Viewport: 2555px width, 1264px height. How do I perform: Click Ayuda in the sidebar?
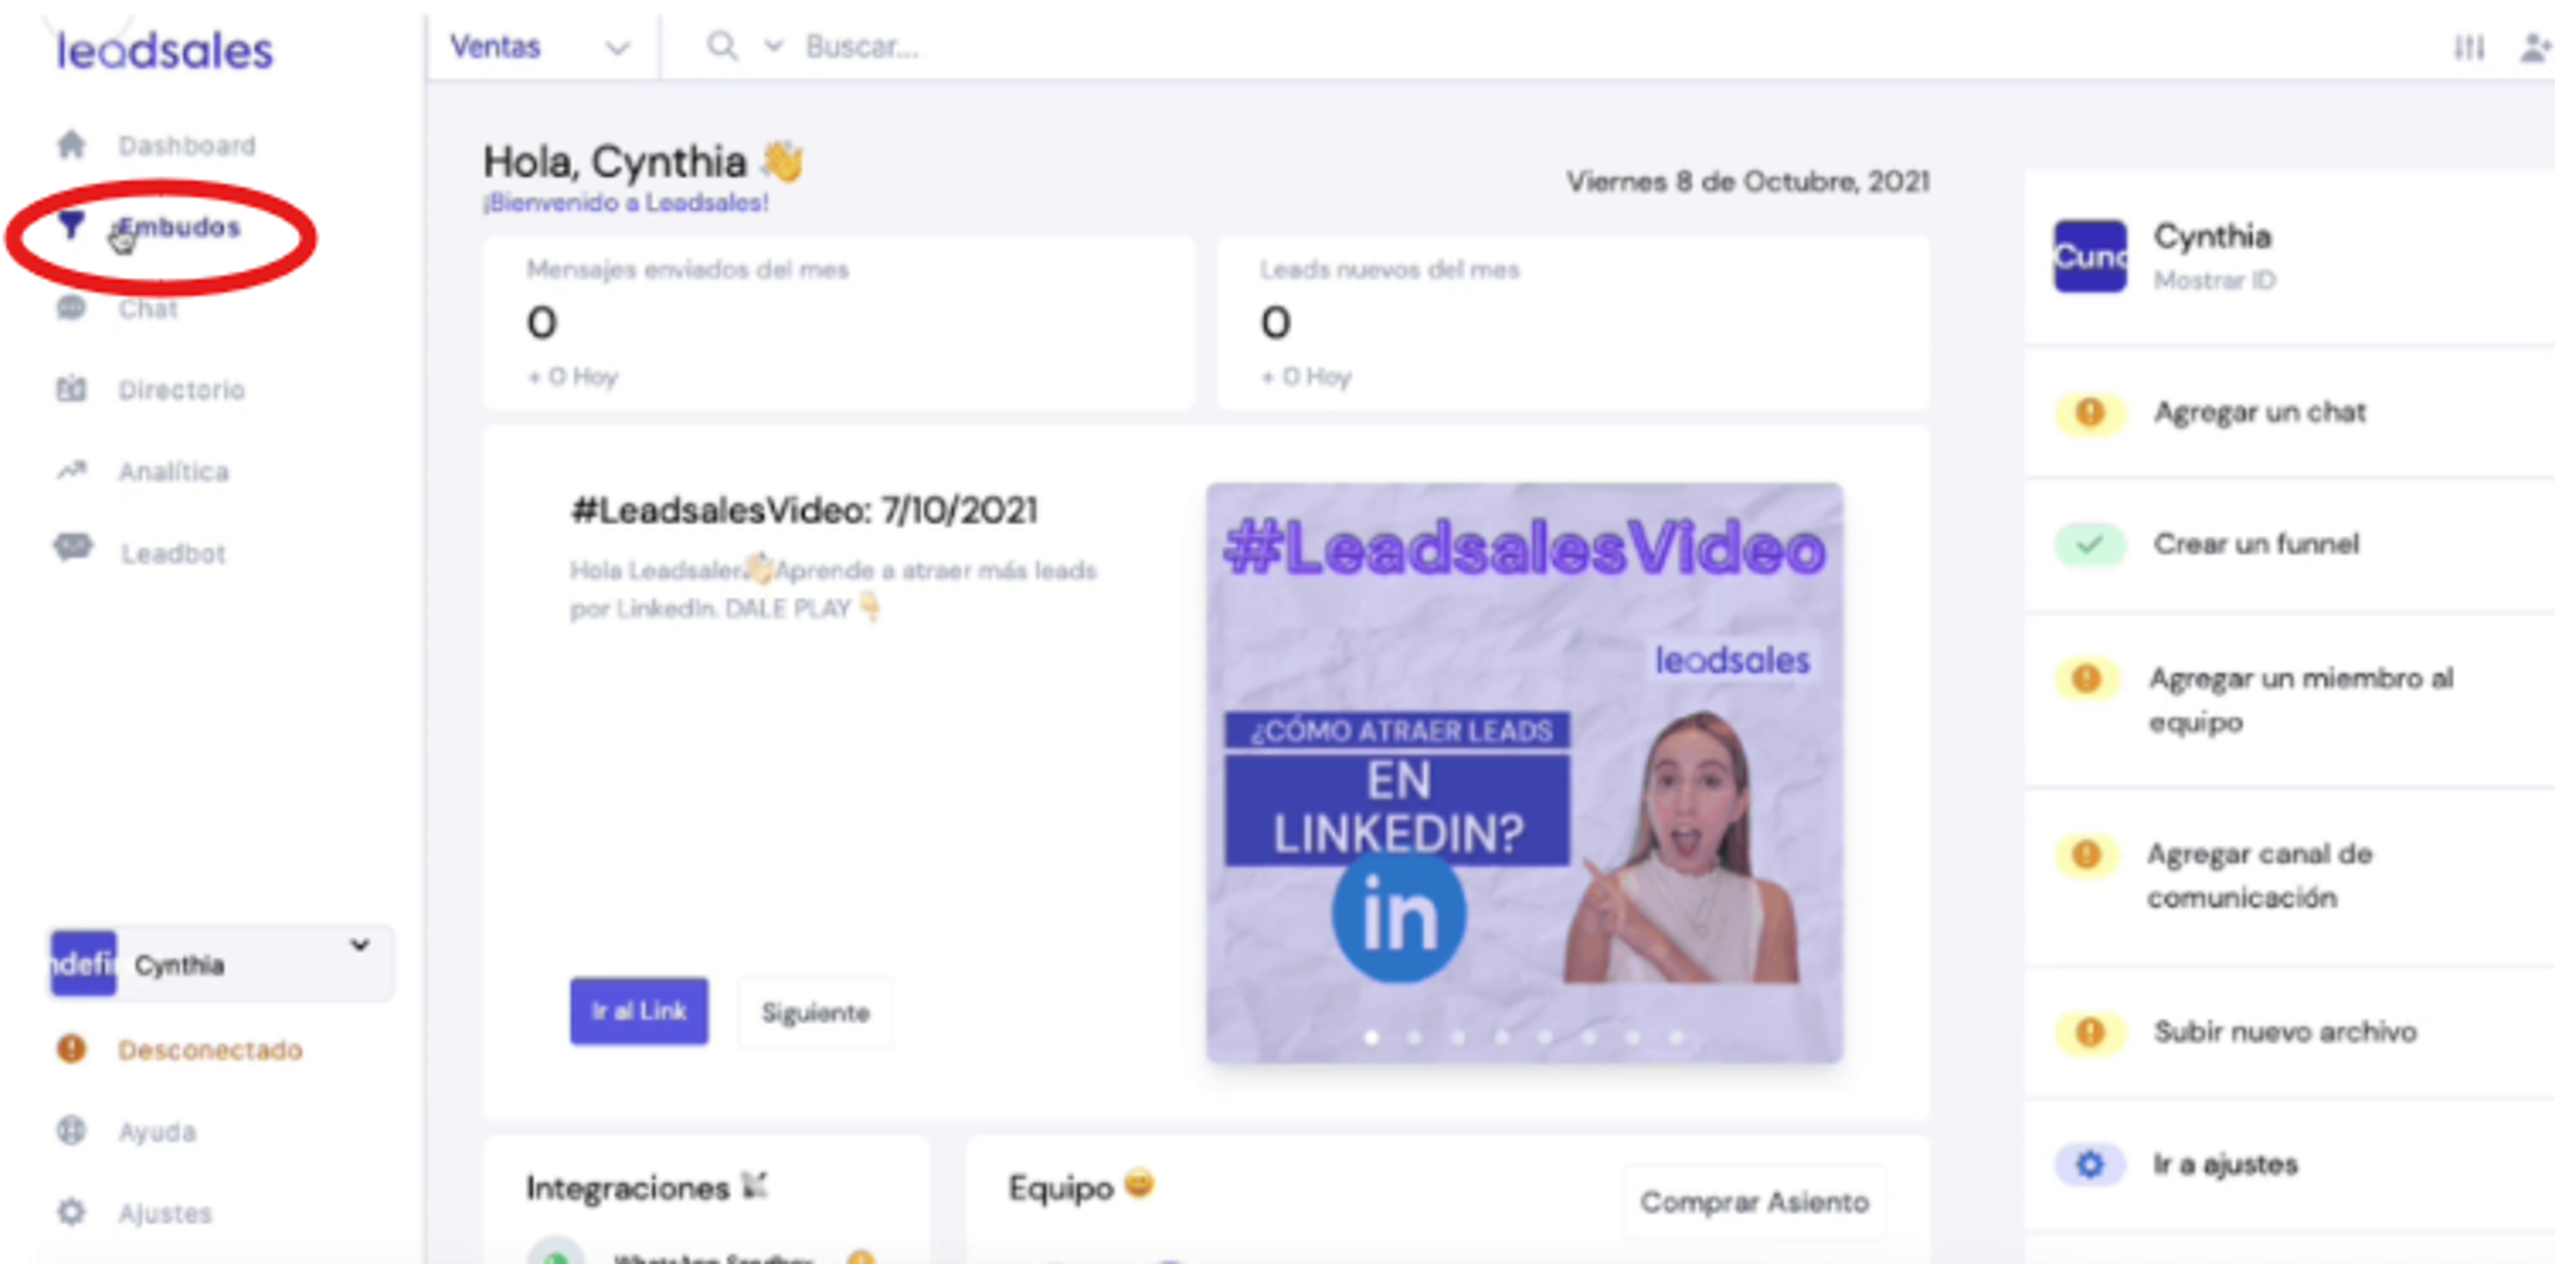point(157,1131)
